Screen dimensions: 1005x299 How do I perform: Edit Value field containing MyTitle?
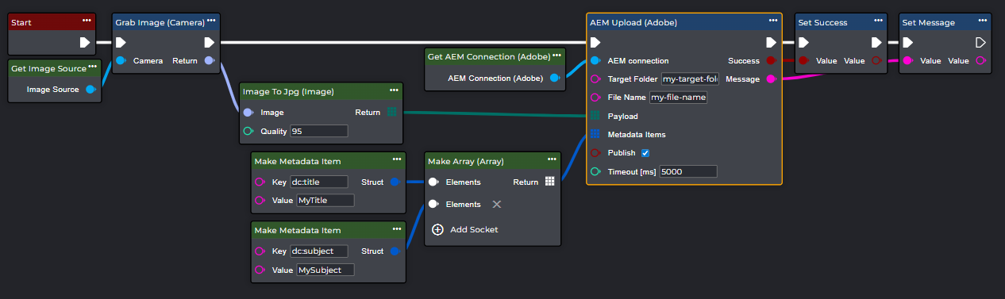[325, 201]
